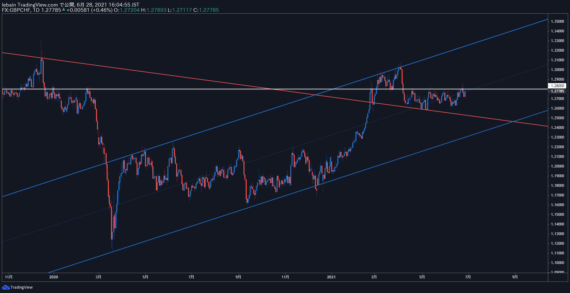Click the 3月 label right after 2021
570x293 pixels.
[374, 277]
